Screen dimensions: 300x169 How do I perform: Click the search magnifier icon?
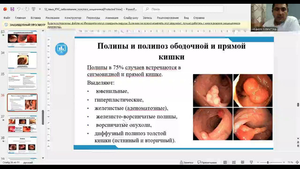(x=147, y=9)
